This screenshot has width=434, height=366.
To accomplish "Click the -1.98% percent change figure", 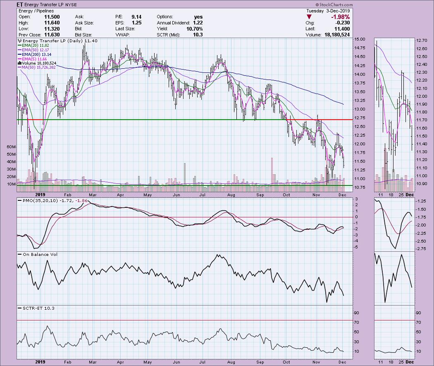I will pyautogui.click(x=340, y=17).
